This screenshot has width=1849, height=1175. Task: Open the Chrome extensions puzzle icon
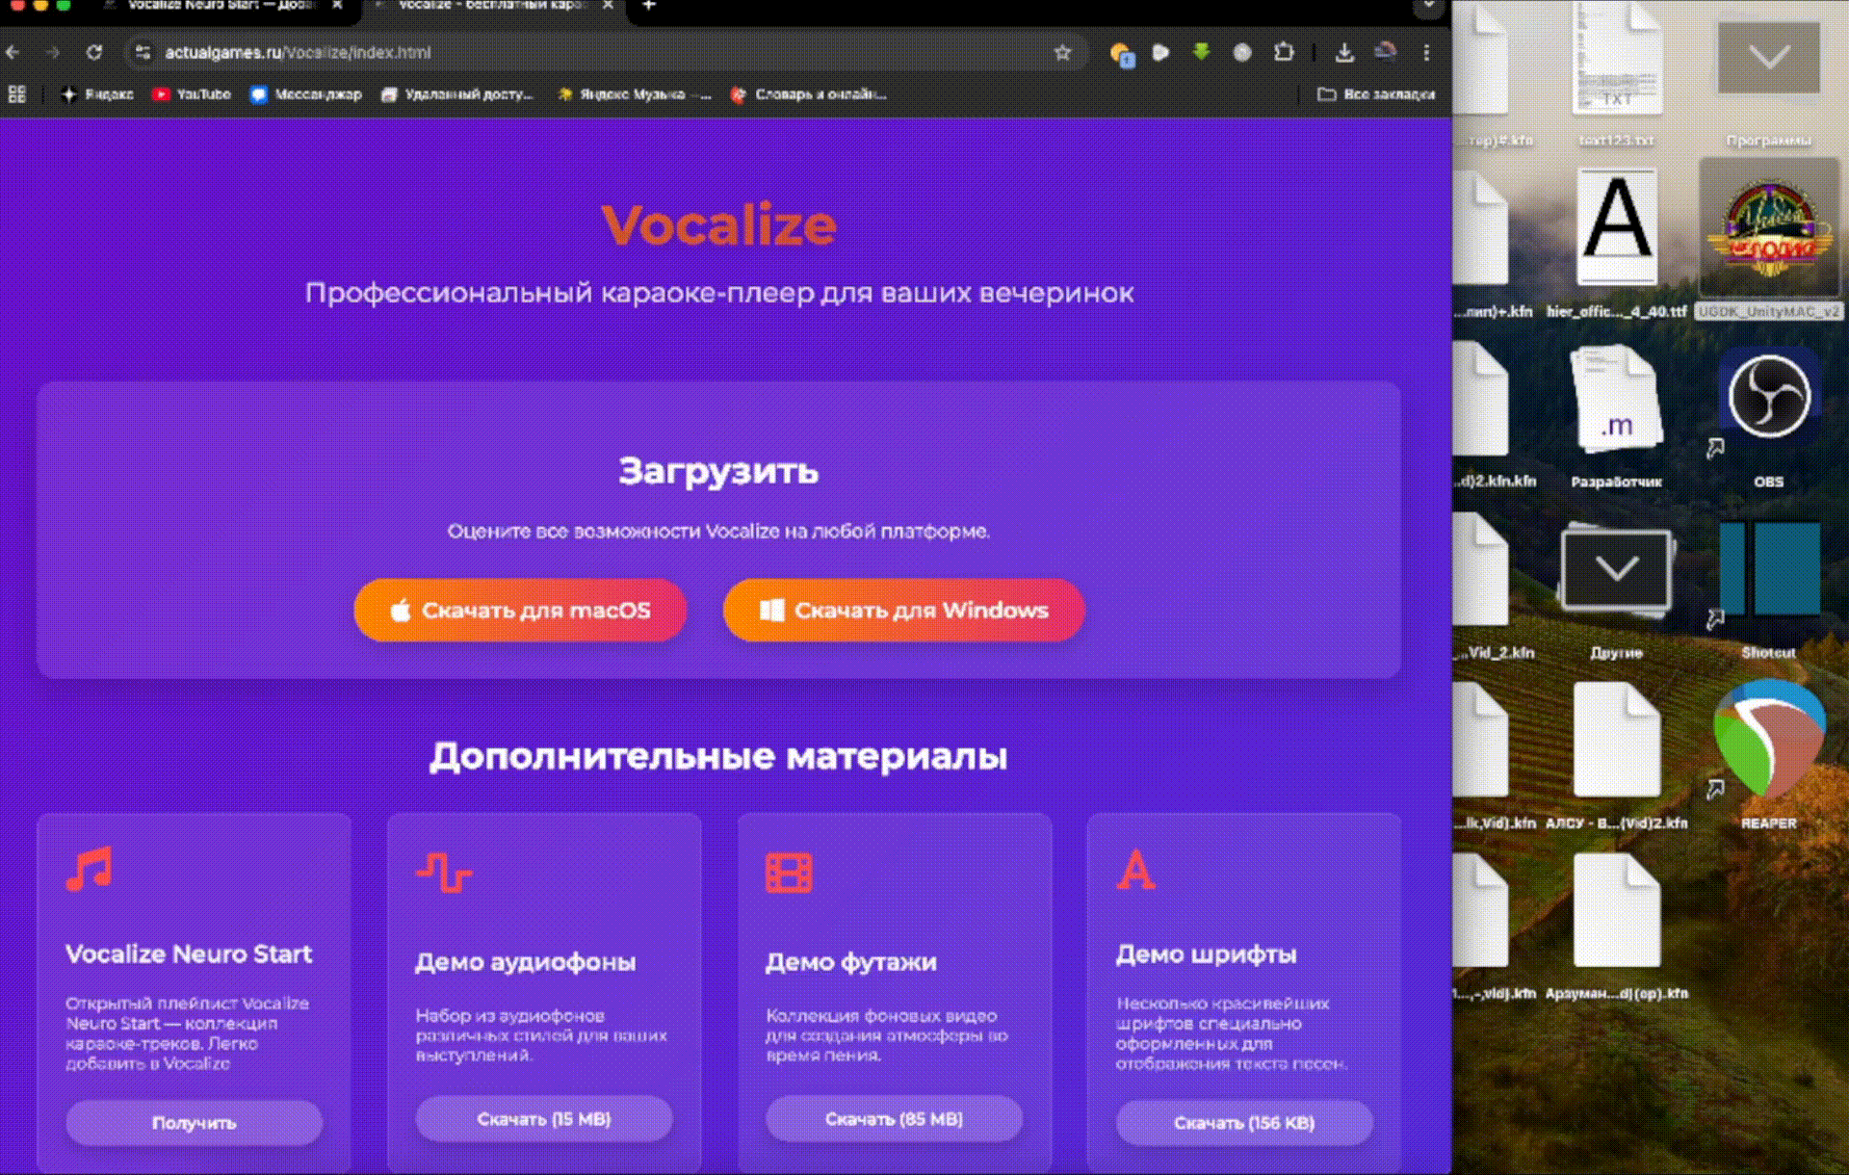coord(1285,54)
